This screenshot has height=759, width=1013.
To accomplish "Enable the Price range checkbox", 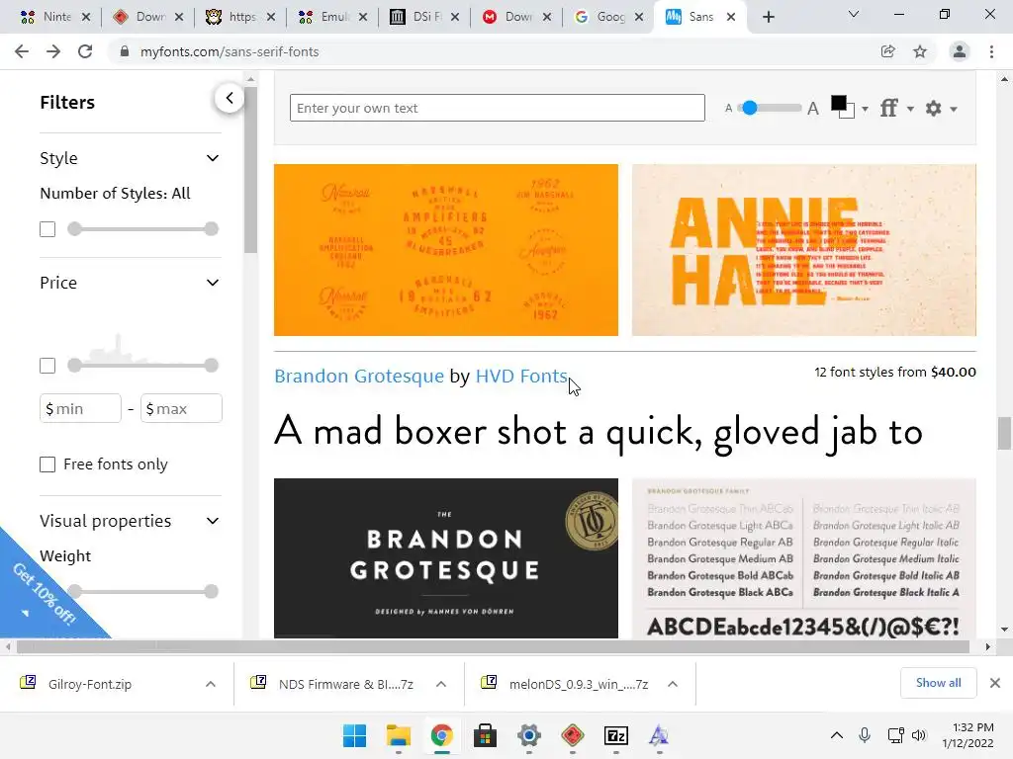I will [x=47, y=366].
